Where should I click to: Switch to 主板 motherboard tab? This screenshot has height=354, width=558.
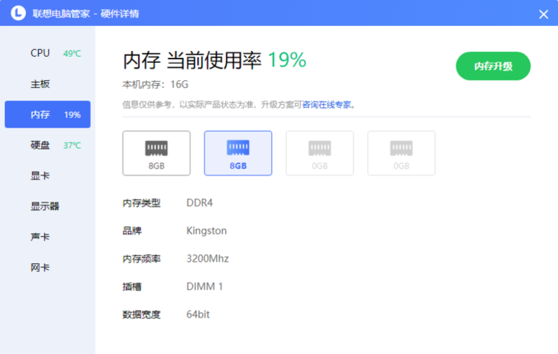[x=41, y=84]
